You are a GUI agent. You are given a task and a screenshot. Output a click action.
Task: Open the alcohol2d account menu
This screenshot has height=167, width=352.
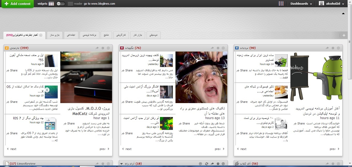(333, 4)
